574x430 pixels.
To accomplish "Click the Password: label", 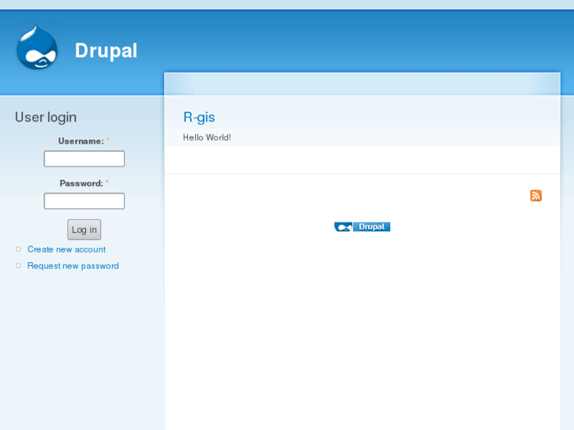I will coord(81,183).
